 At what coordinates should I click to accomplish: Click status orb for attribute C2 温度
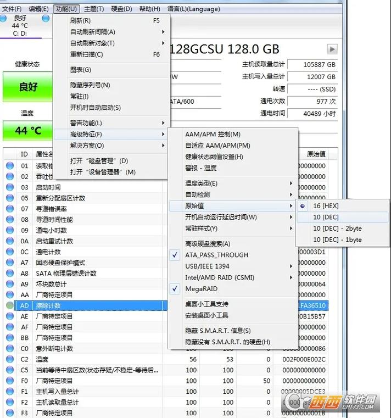10,359
